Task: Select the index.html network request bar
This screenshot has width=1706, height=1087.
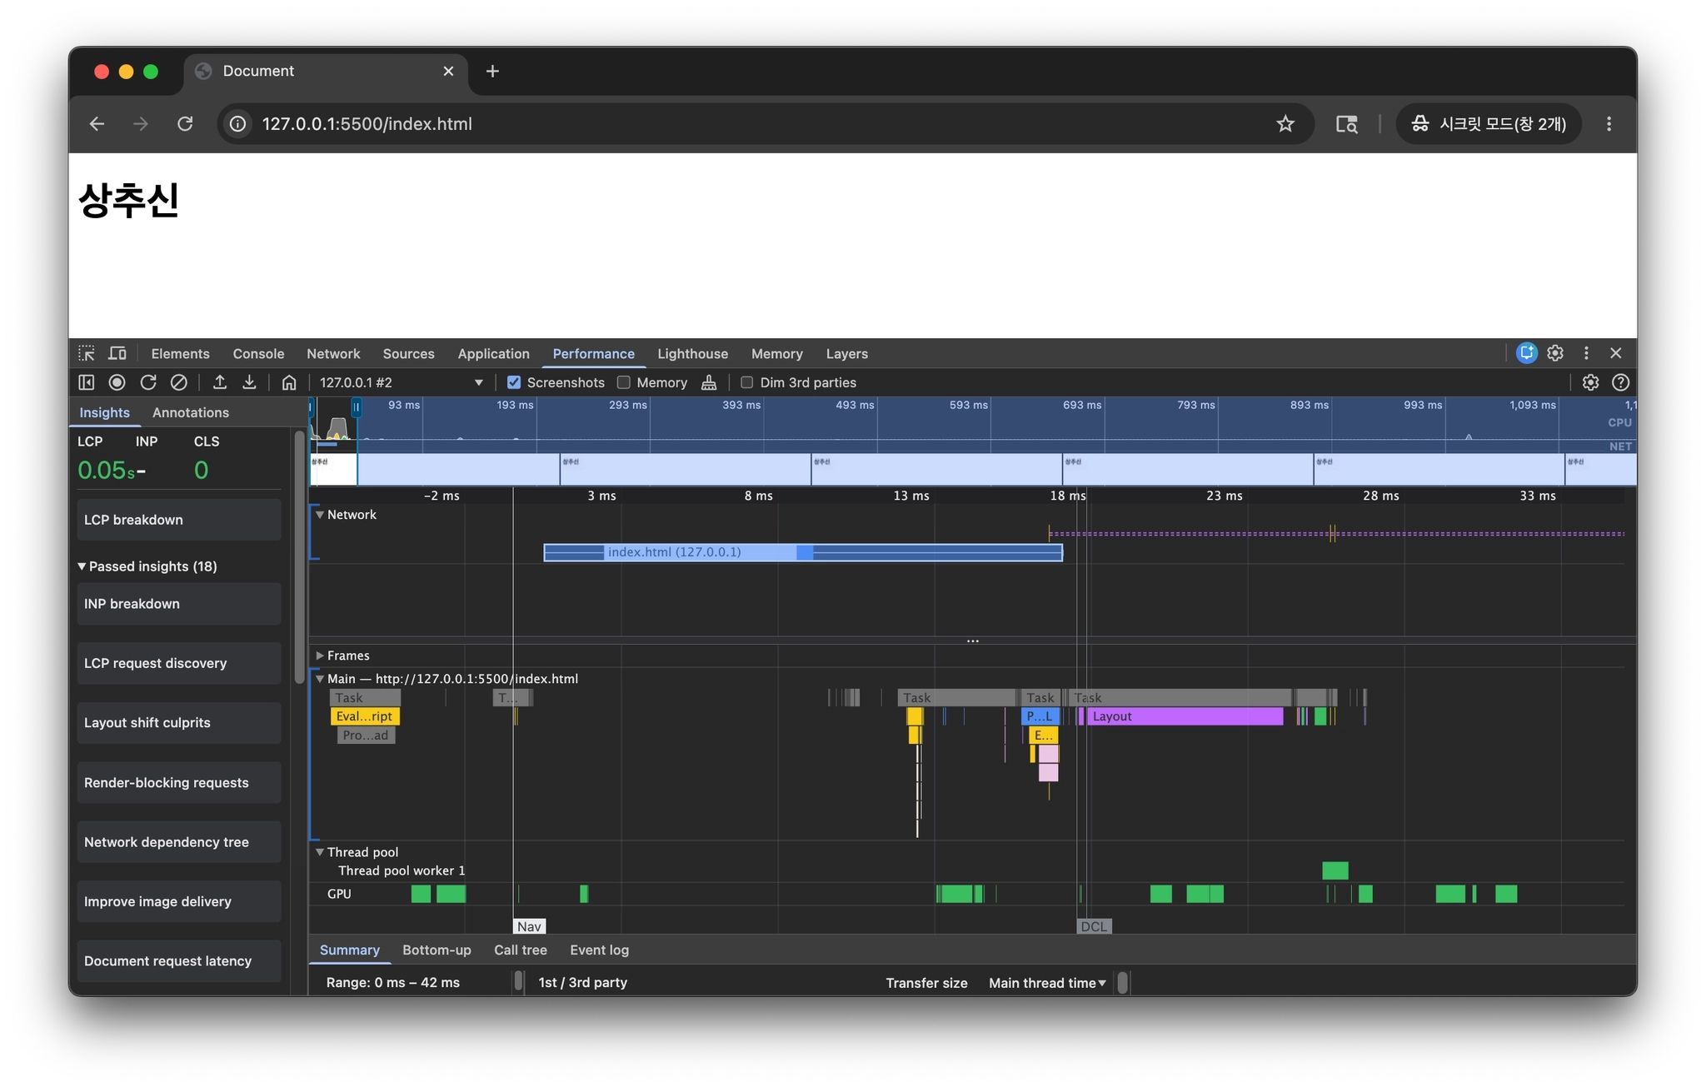Action: tap(803, 552)
